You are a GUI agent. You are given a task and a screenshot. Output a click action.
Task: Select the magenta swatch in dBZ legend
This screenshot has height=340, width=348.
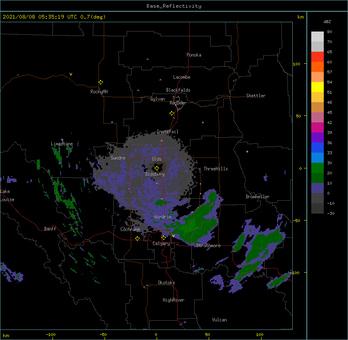coord(317,127)
